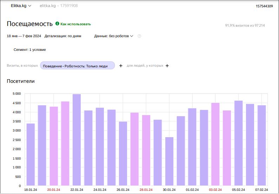Click the x-axis label 03.02.24
Image resolution: width=279 pixels, height=194 pixels.
pos(215,190)
